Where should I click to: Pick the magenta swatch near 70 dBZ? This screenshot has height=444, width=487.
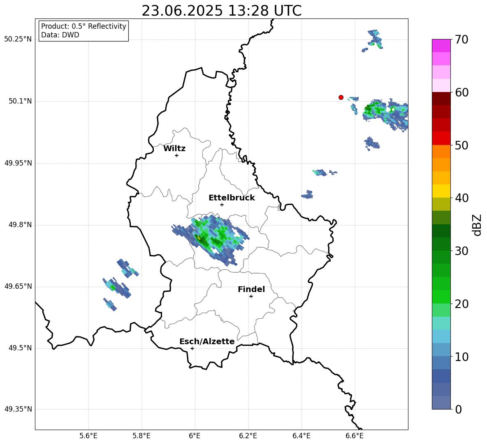[x=441, y=46]
